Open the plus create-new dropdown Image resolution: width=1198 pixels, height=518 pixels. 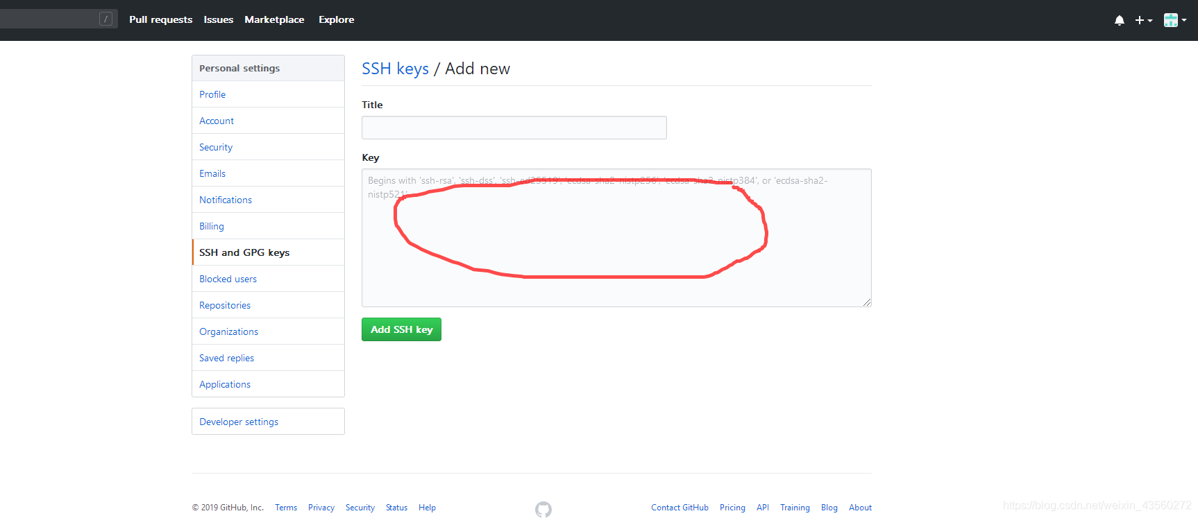tap(1143, 20)
